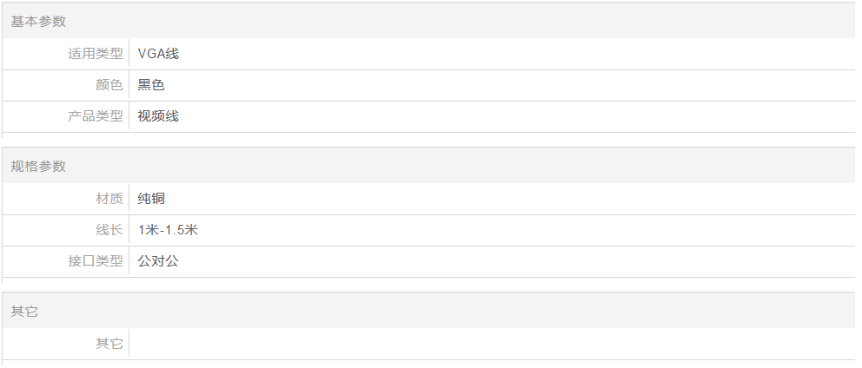Select the 线长 row label
The width and height of the screenshot is (862, 368).
pyautogui.click(x=109, y=230)
